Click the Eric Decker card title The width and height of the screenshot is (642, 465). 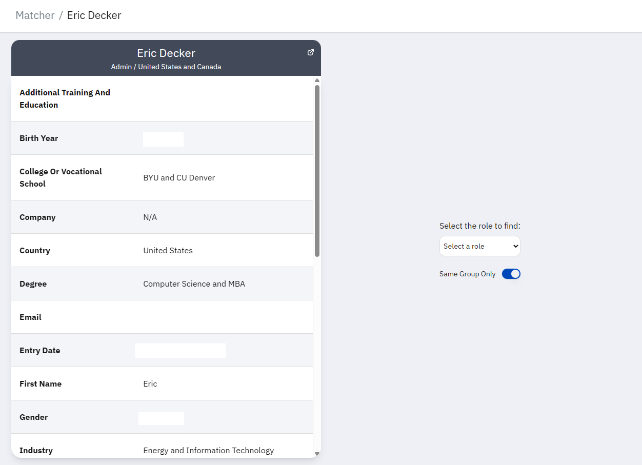[165, 53]
